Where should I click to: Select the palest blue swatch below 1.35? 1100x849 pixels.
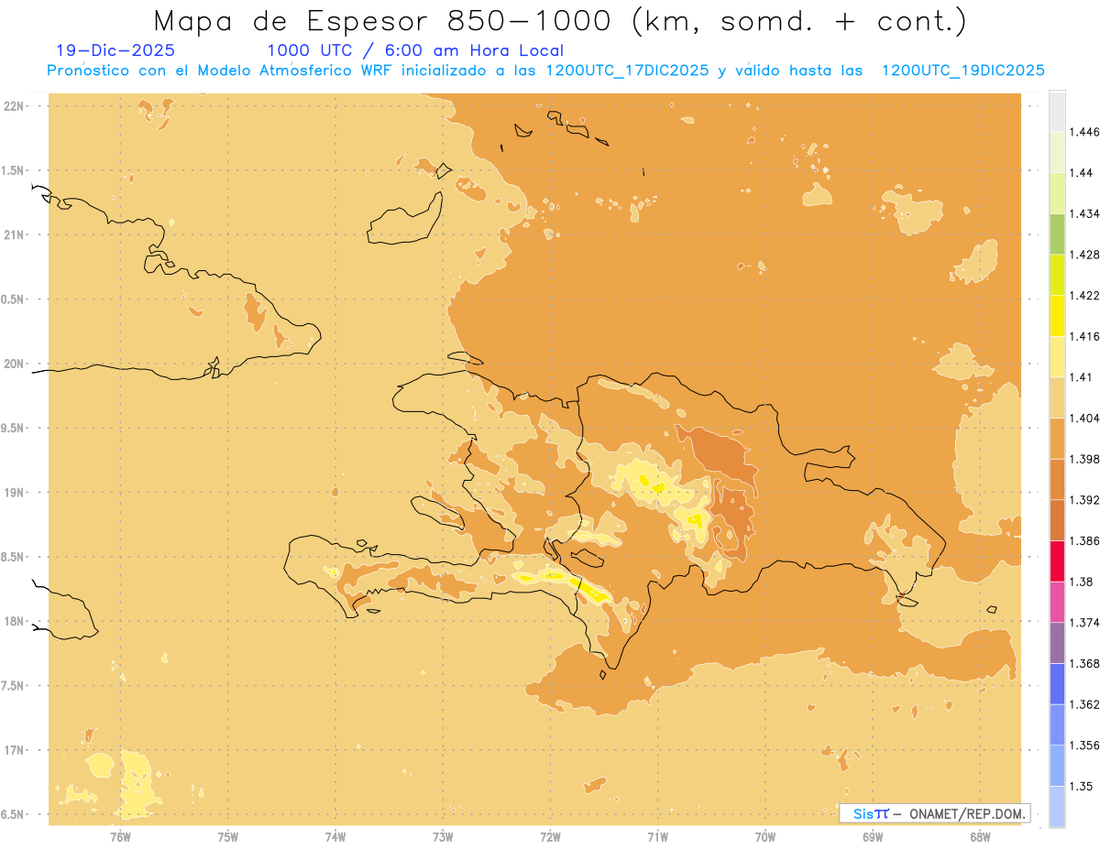tap(1057, 807)
